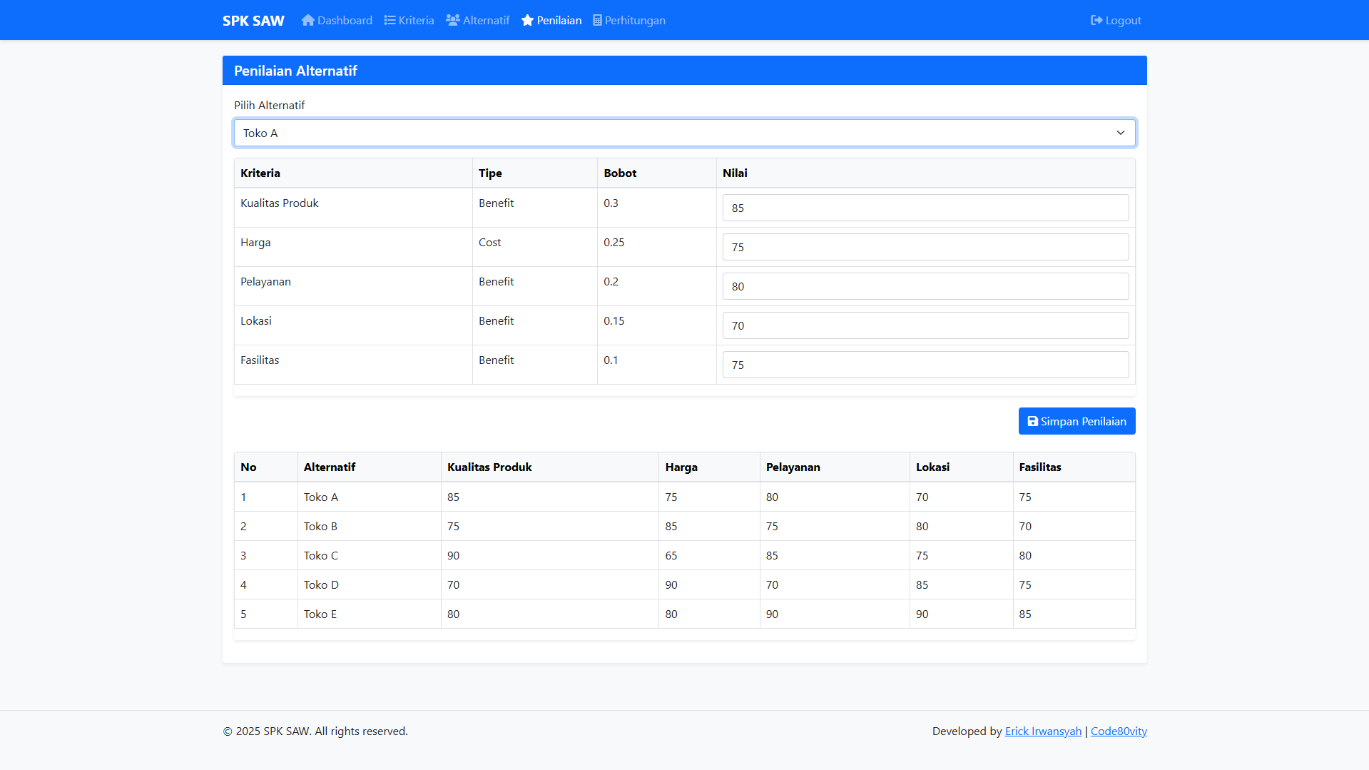Screen dimensions: 1369x770
Task: Click Toko C's Harga value 65
Action: point(671,555)
